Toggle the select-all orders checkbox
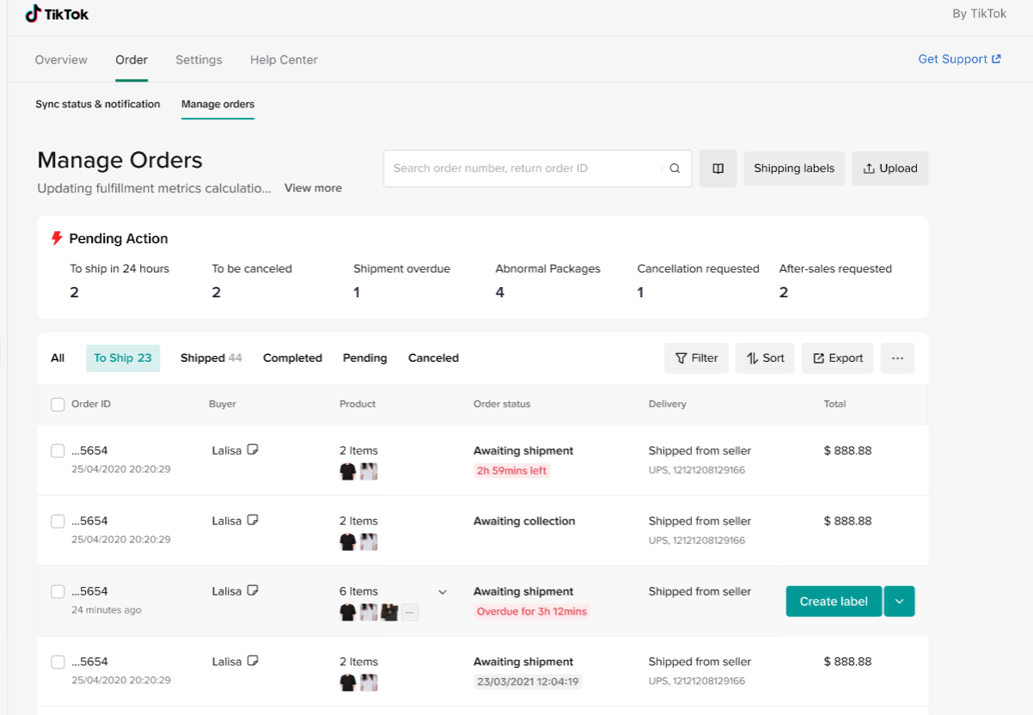 point(58,404)
